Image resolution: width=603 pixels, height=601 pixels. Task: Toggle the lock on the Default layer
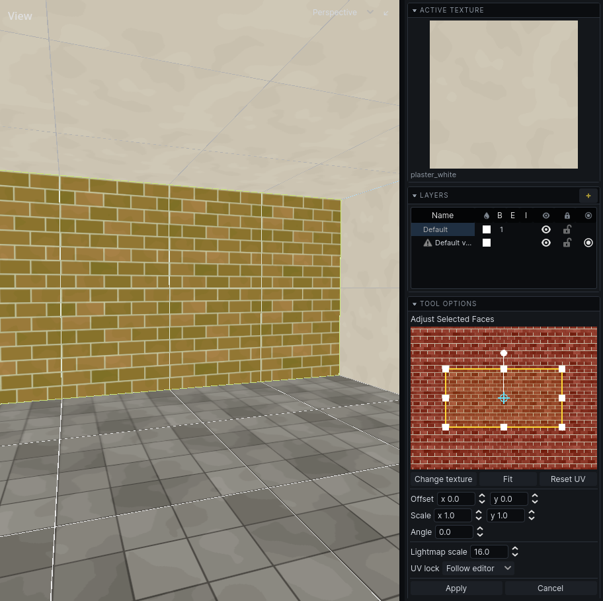tap(567, 229)
